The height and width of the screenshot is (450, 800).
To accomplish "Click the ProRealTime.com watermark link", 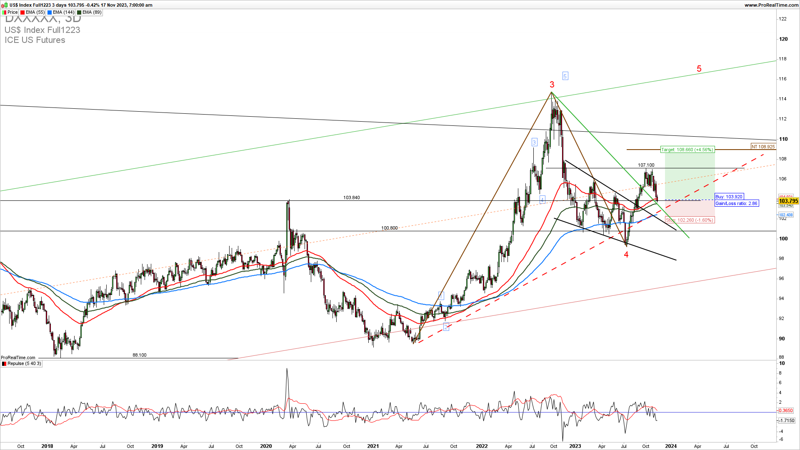I will [x=18, y=358].
